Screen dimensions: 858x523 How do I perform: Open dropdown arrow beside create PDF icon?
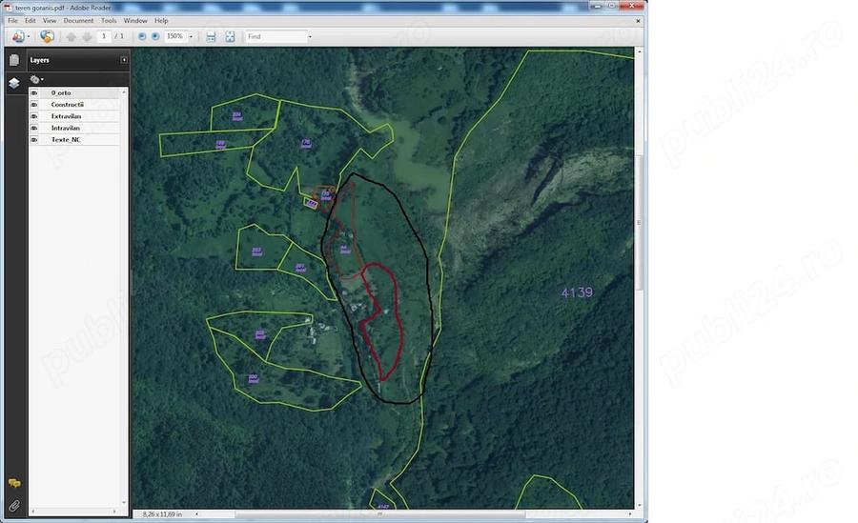[x=29, y=36]
